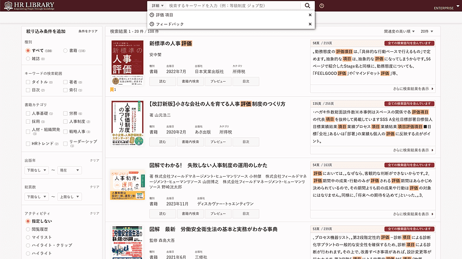This screenshot has width=462, height=259.
Task: Open the '詳細' search mode dropdown
Action: tap(158, 5)
